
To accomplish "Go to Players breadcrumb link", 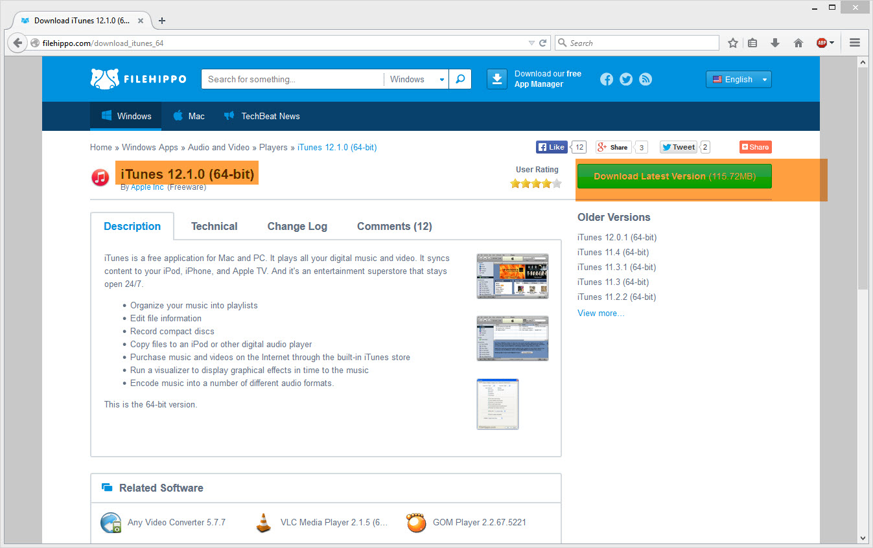I will [x=274, y=147].
